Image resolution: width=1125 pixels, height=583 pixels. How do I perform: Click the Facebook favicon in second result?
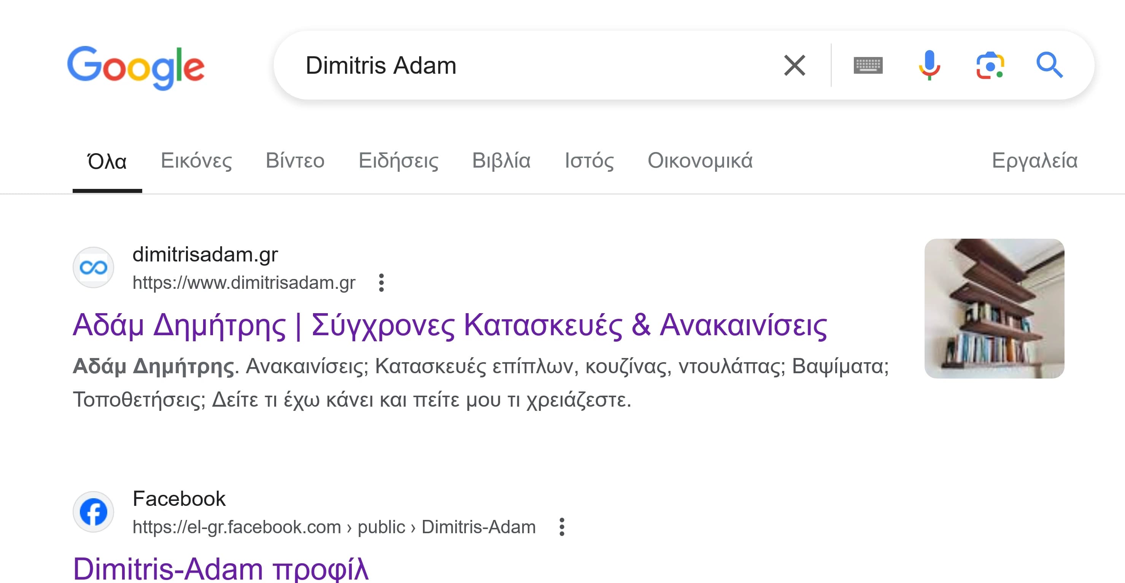point(94,512)
